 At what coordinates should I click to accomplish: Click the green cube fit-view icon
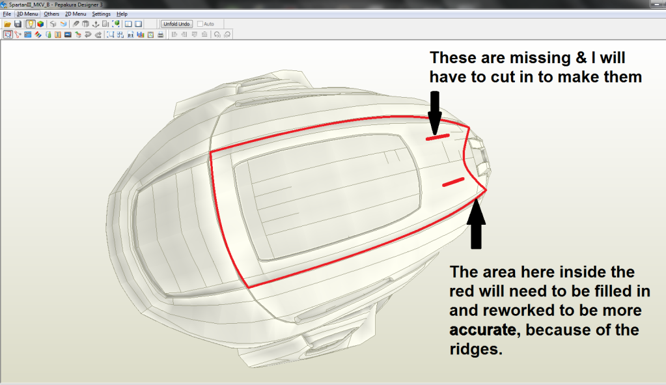(115, 24)
